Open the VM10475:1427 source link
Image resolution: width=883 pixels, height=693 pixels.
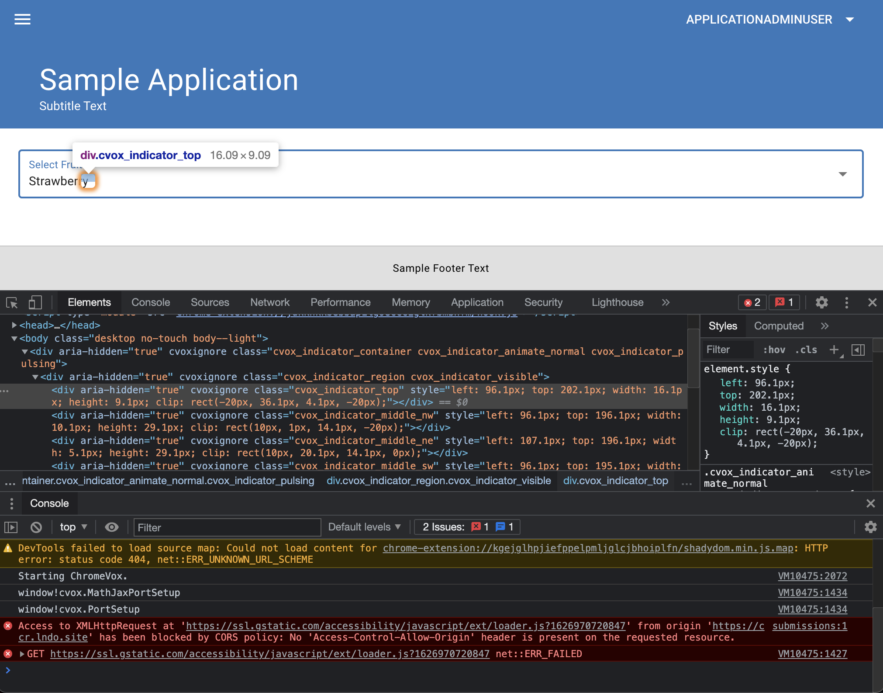[x=812, y=654]
